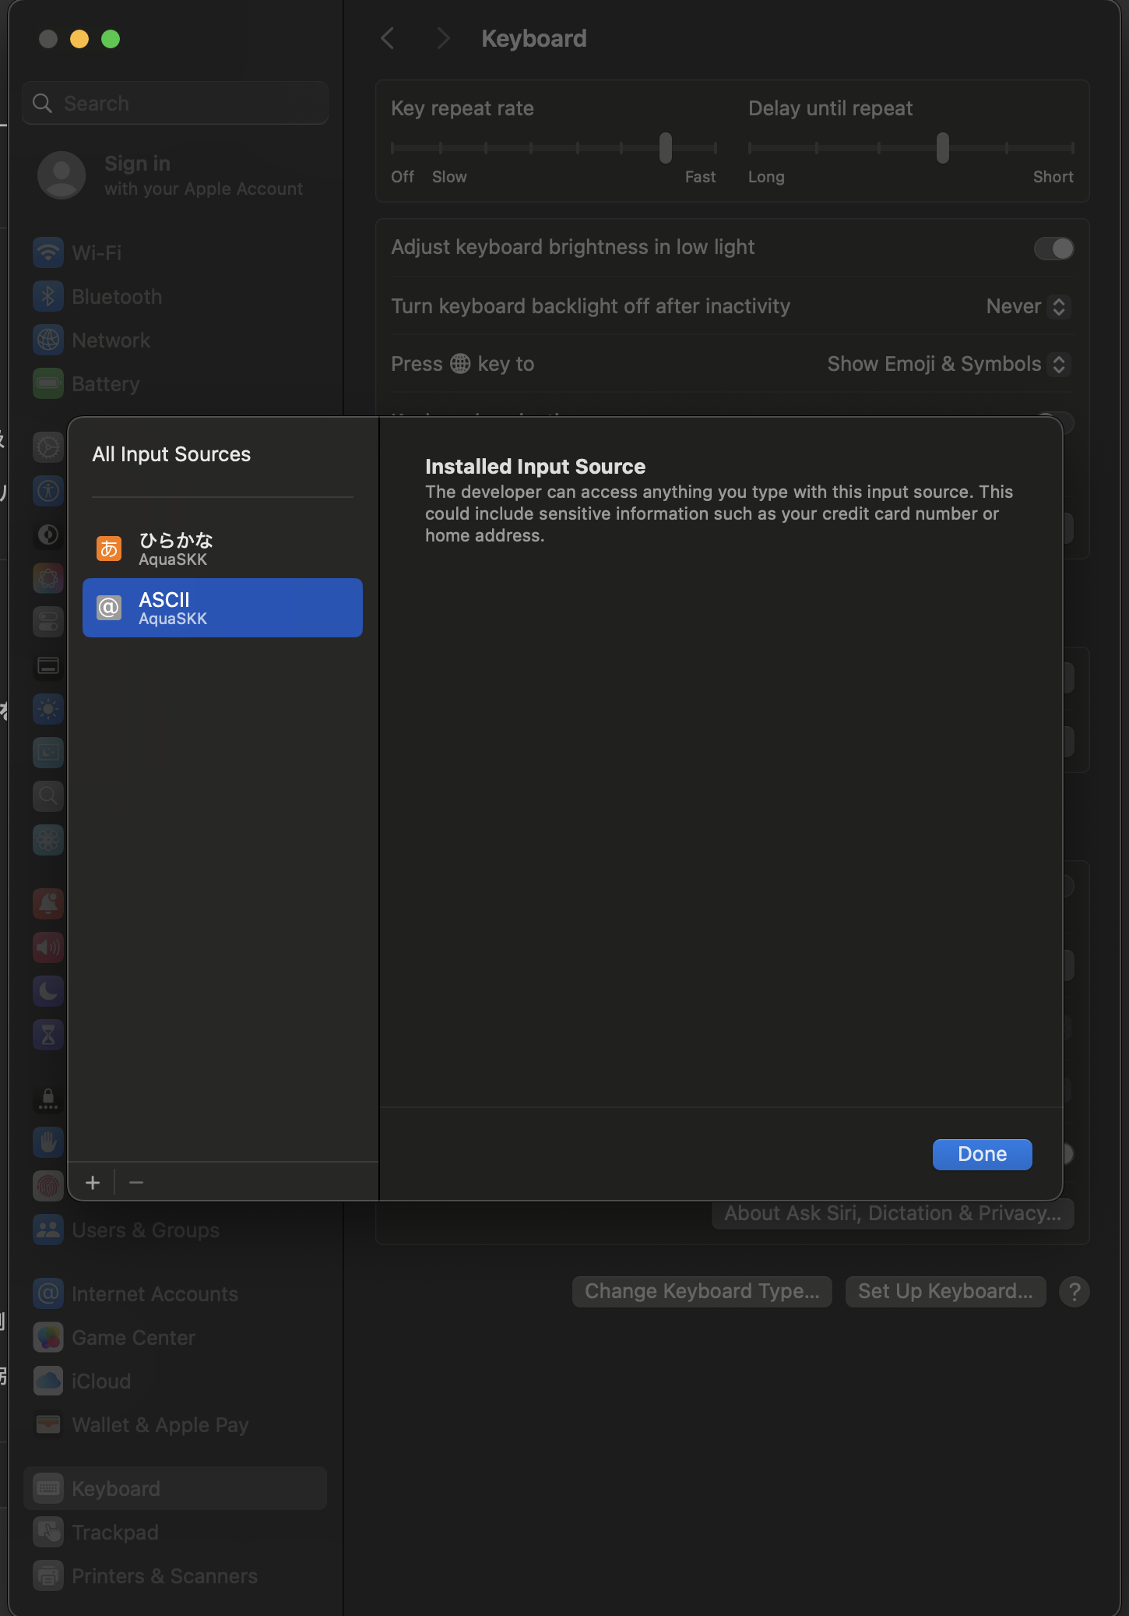1129x1616 pixels.
Task: Select the ひらがな AquaSKK input source
Action: (223, 549)
